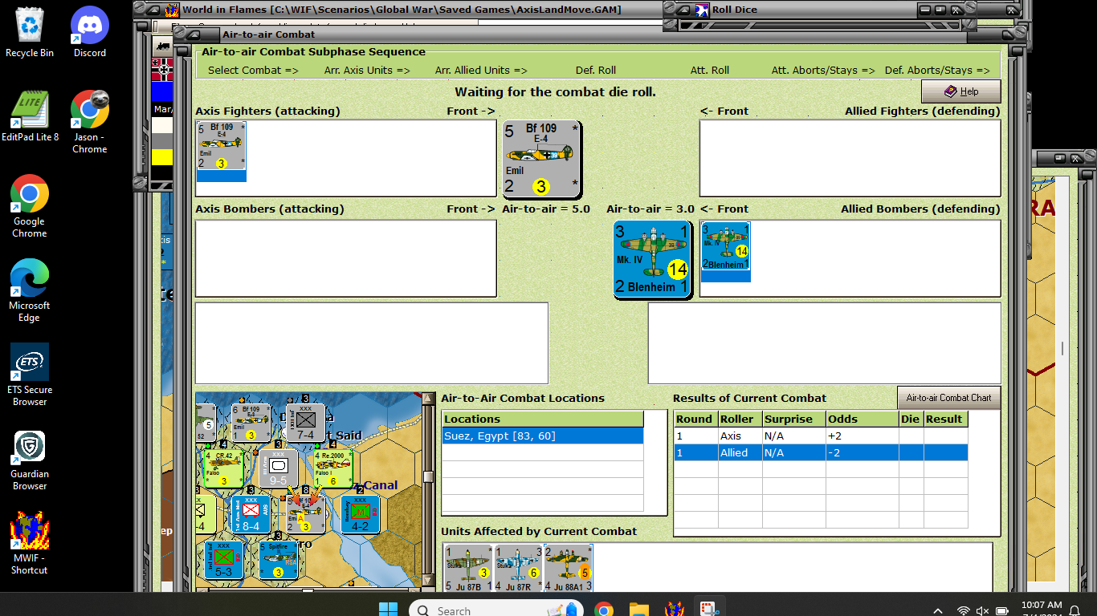This screenshot has height=616, width=1097.
Task: Click the 9-5 armor counter on the map
Action: point(278,468)
